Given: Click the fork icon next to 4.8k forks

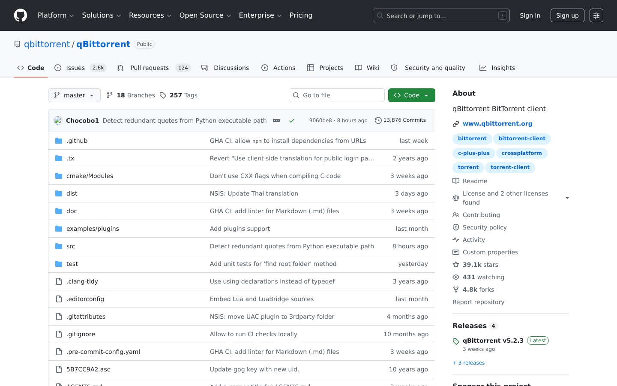Looking at the screenshot, I should pyautogui.click(x=456, y=289).
